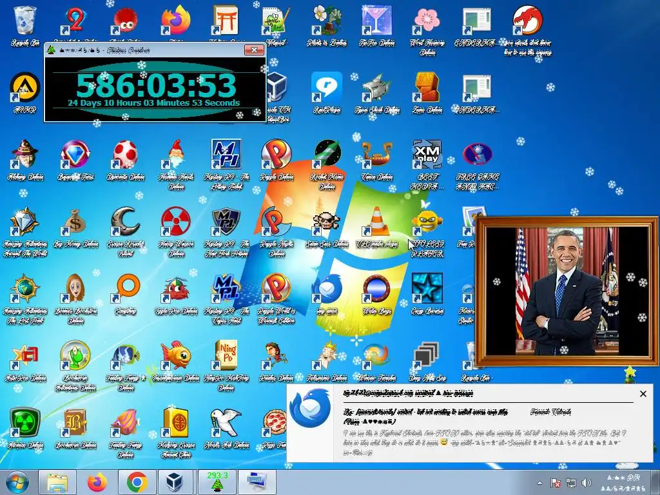Open the Everything search shortcut
The width and height of the screenshot is (660, 495).
point(126,288)
